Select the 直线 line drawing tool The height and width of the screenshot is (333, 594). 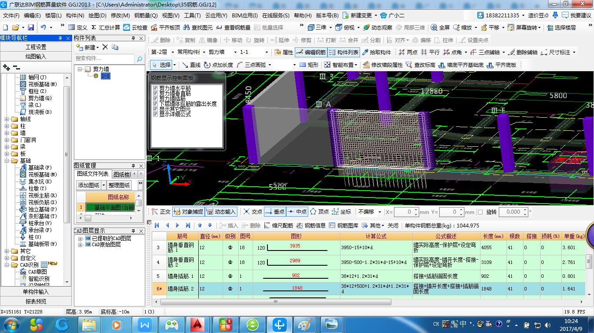click(191, 65)
